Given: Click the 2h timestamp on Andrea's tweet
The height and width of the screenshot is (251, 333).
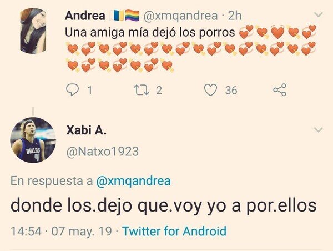Looking at the screenshot, I should coord(235,16).
